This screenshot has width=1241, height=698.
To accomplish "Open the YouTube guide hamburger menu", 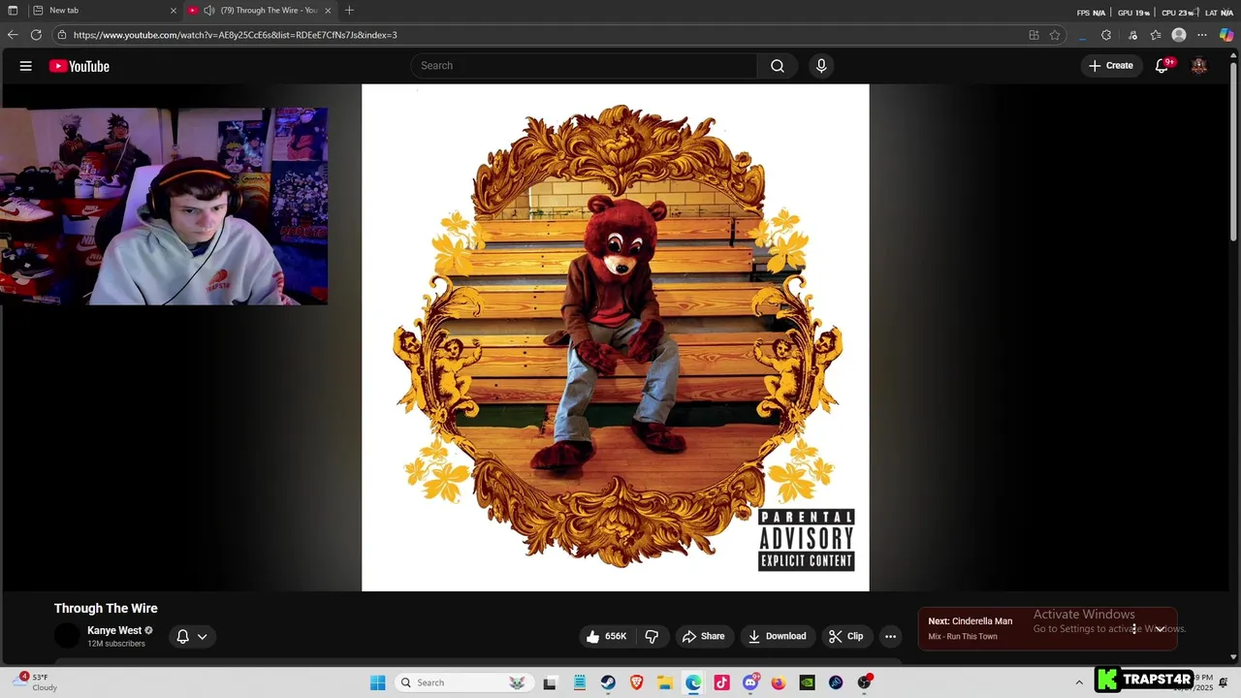I will tap(26, 66).
